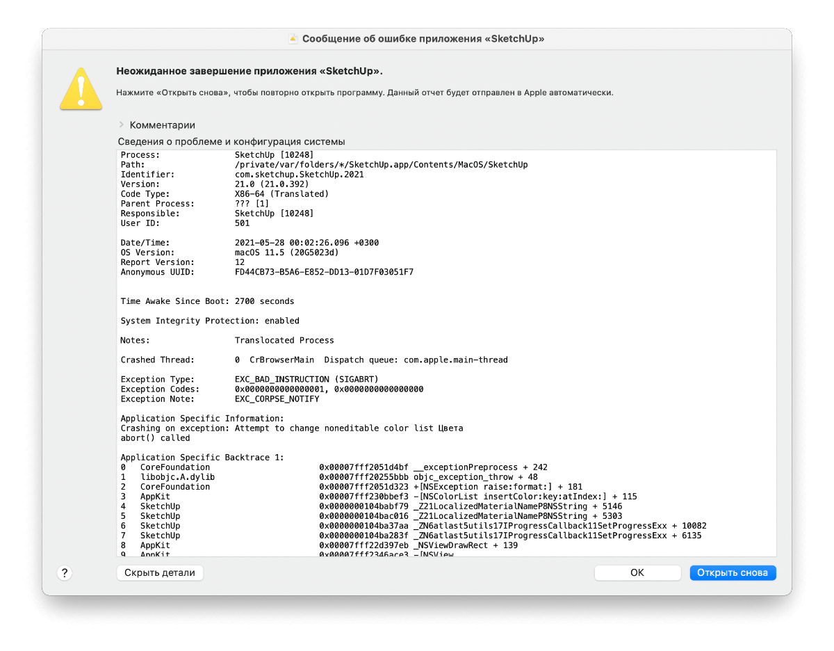This screenshot has height=651, width=834.
Task: Click Exception Type EXC_BAD_INSTRUCTION (SIGABRT) line
Action: (250, 379)
